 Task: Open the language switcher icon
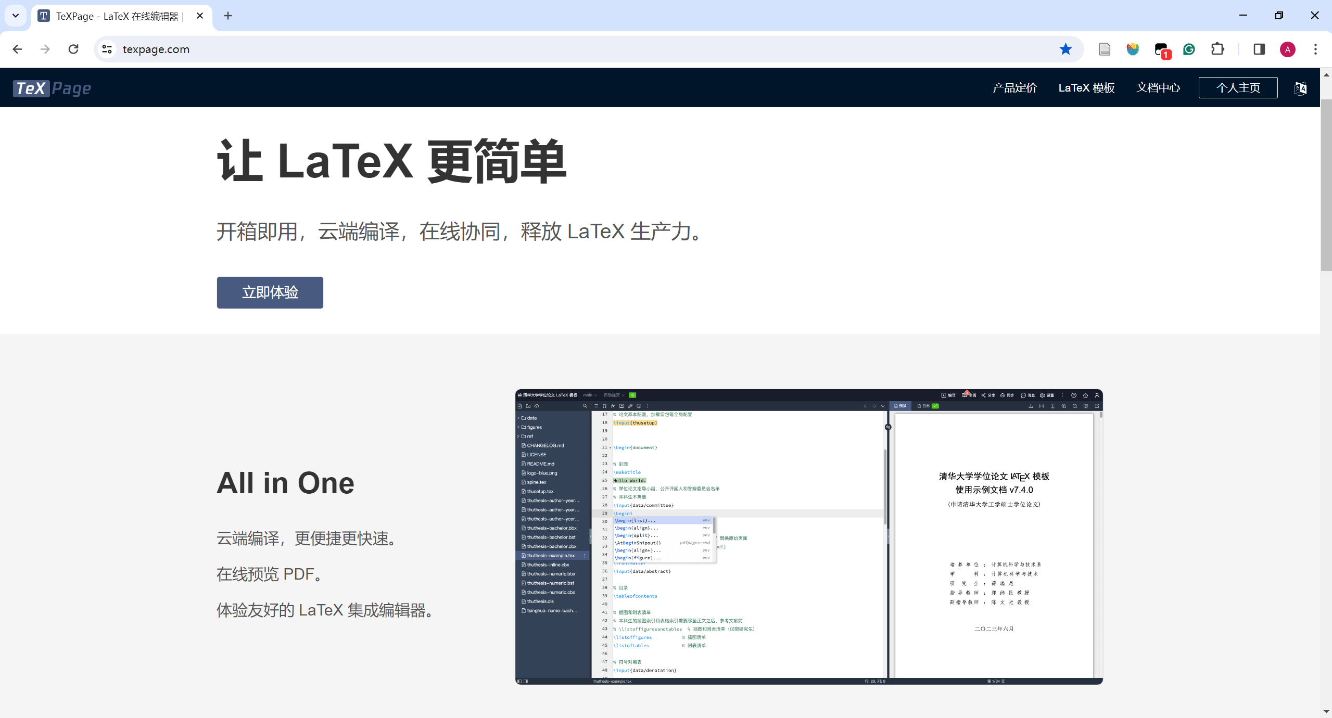(x=1300, y=88)
